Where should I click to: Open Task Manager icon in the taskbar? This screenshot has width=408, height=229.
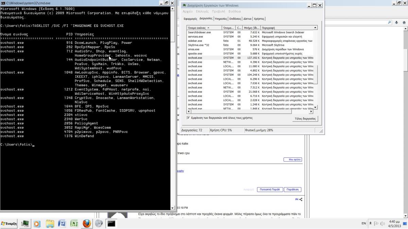click(25, 224)
